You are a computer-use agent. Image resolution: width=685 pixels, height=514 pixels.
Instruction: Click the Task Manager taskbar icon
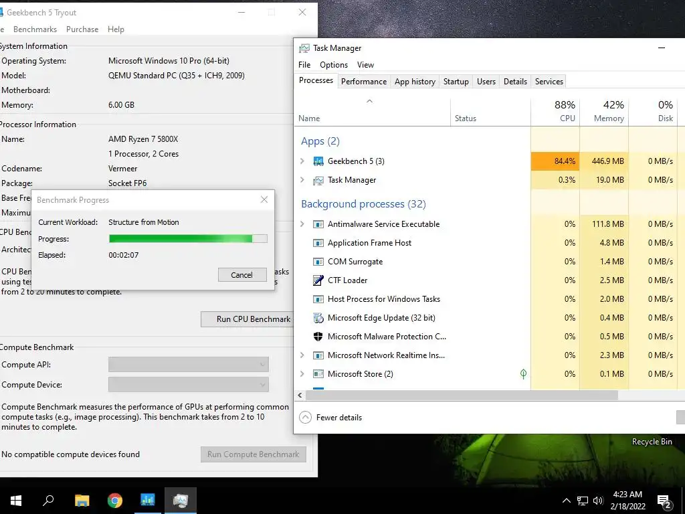(x=181, y=501)
